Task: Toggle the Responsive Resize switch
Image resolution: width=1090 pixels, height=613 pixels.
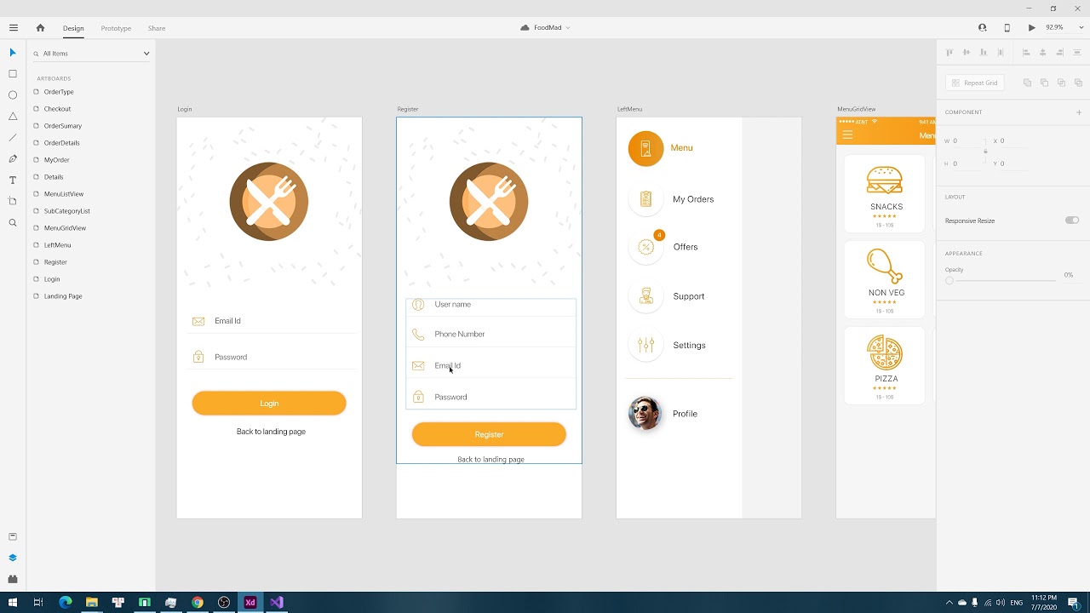Action: tap(1072, 221)
